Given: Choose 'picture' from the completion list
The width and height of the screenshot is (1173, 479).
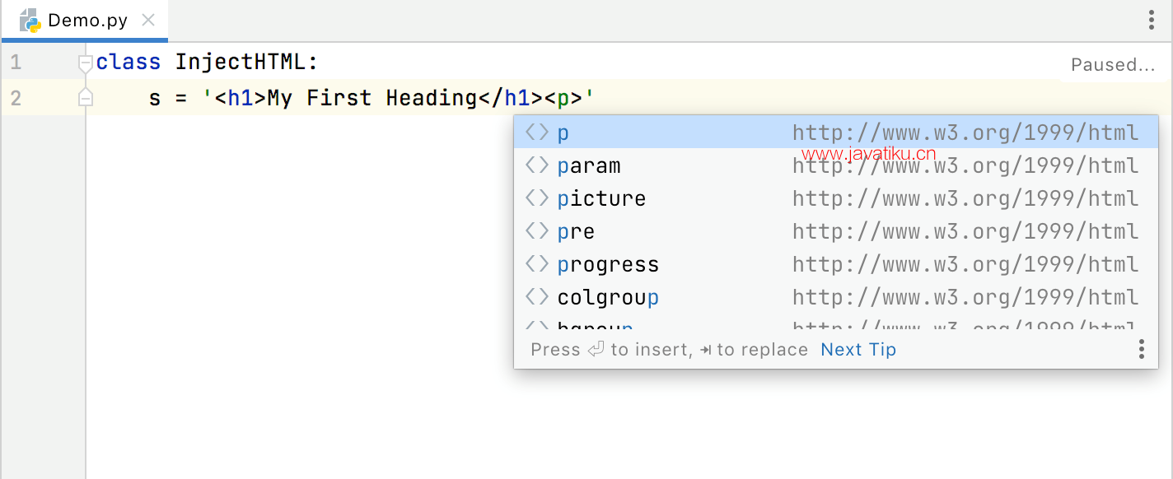Looking at the screenshot, I should tap(835, 198).
